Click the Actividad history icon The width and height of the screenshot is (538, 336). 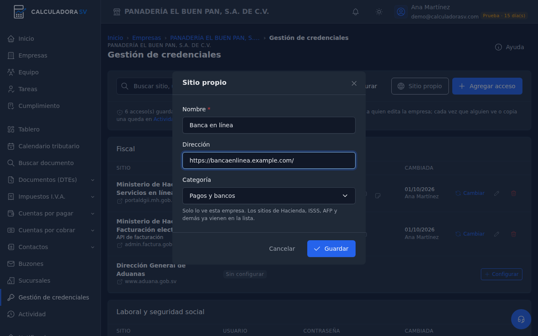[11, 314]
